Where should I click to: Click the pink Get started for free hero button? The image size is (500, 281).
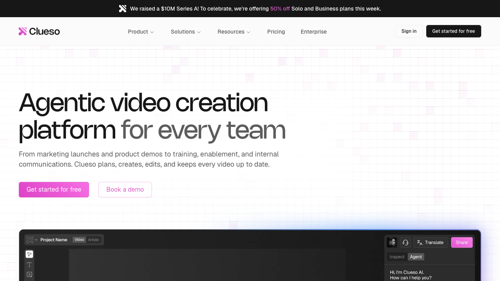[x=54, y=190]
